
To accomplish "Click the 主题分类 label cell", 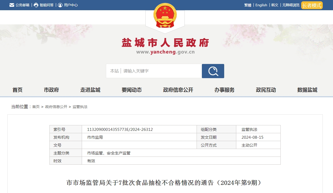I will click(x=66, y=153).
